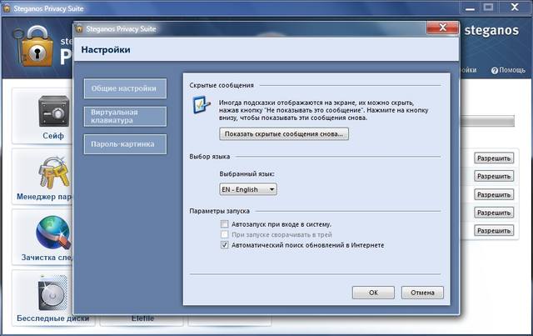Click the main window title bar icon
533x336 pixels.
[x=7, y=8]
